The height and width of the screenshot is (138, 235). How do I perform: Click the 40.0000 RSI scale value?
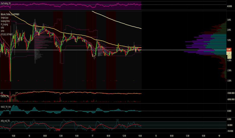point(229,6)
